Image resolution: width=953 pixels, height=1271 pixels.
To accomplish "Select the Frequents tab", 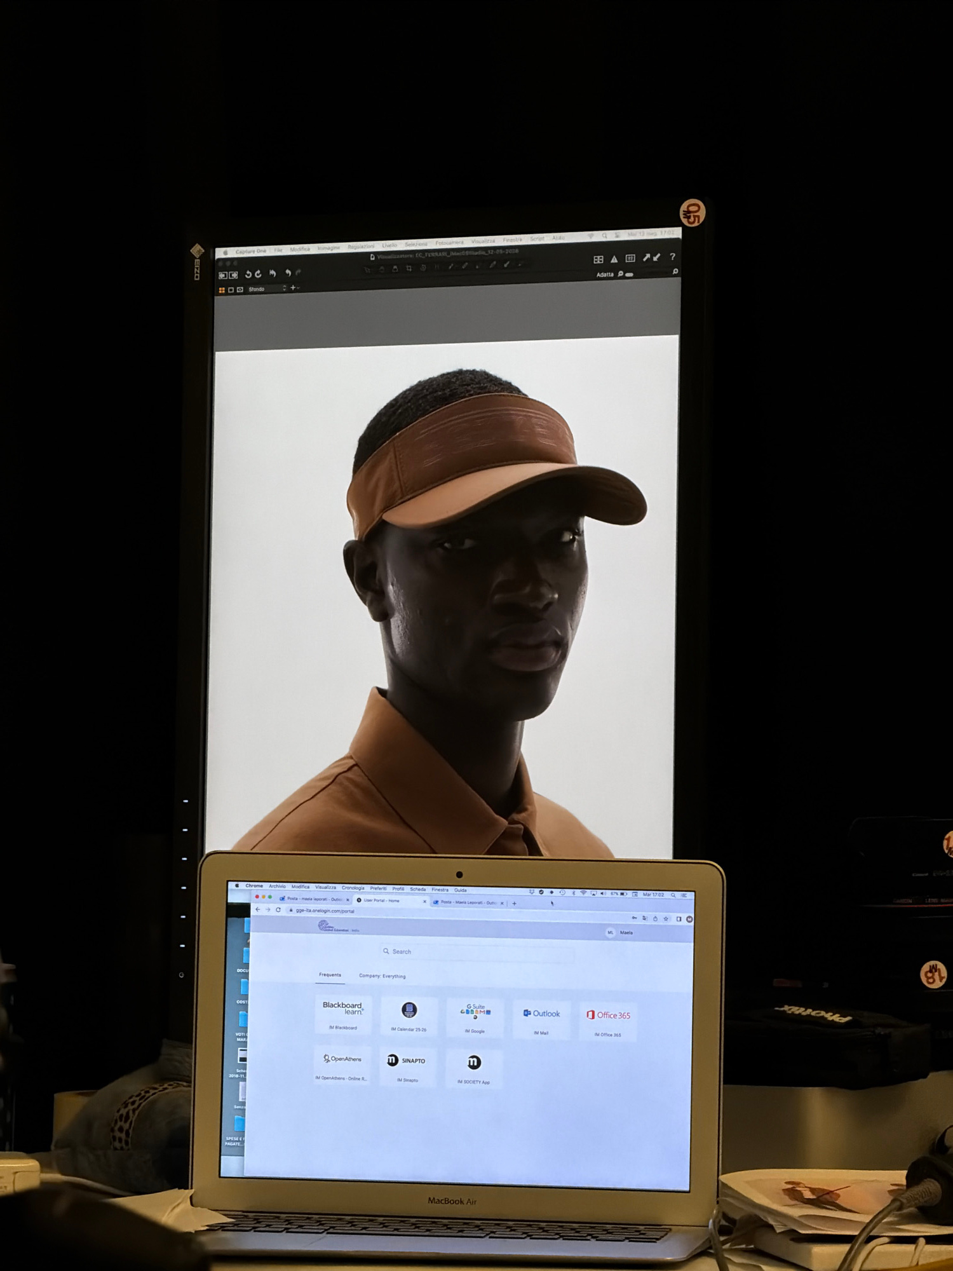I will (330, 974).
